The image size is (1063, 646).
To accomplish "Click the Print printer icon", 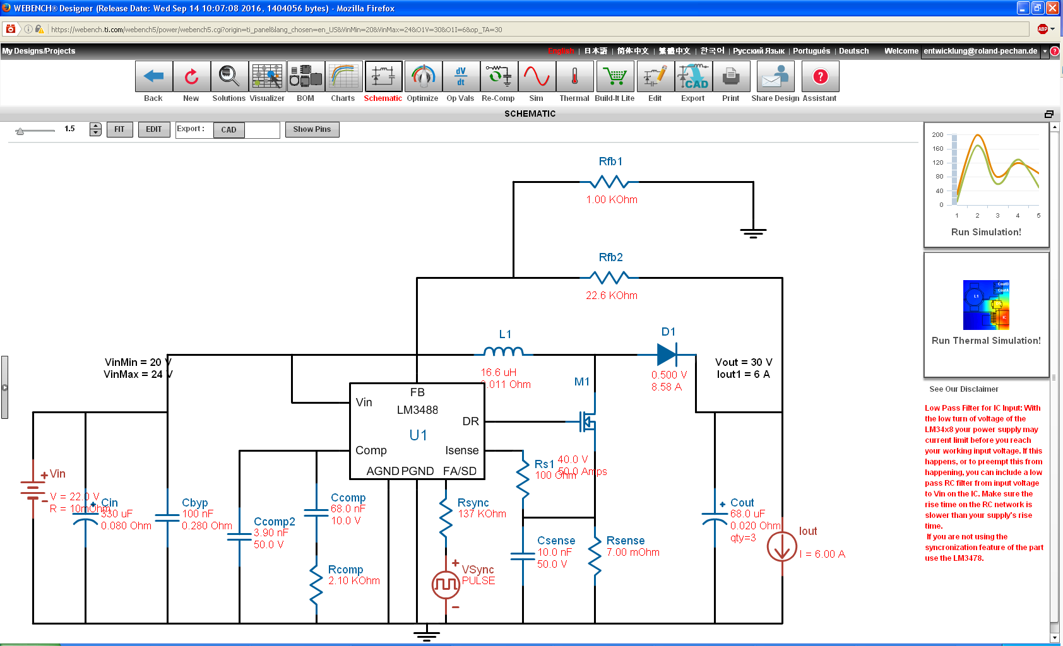I will [x=731, y=77].
